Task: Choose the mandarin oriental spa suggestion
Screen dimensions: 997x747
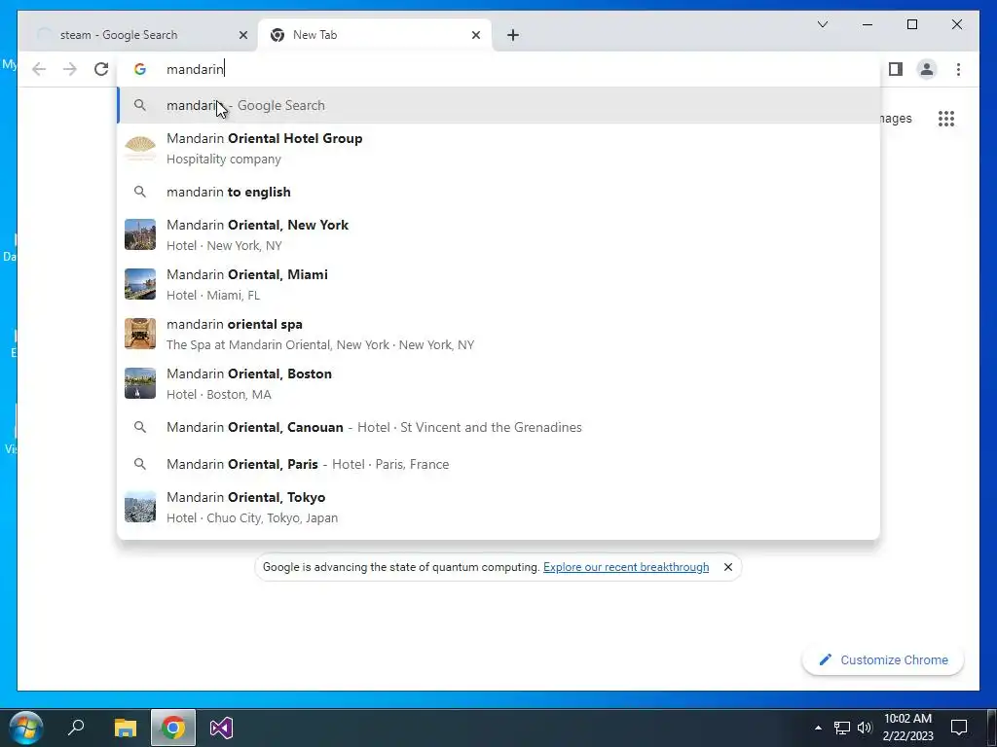Action: tap(498, 335)
